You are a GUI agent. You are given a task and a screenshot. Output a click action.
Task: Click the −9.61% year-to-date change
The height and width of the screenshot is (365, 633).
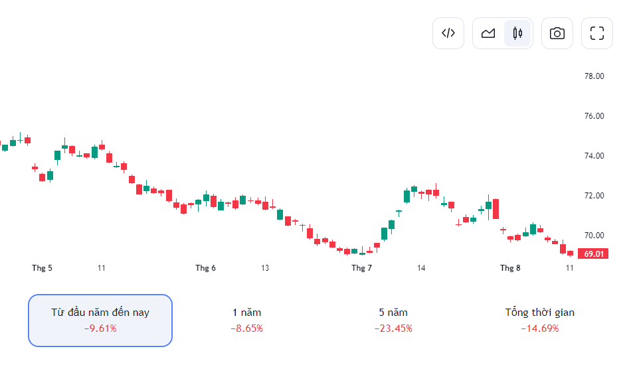100,328
